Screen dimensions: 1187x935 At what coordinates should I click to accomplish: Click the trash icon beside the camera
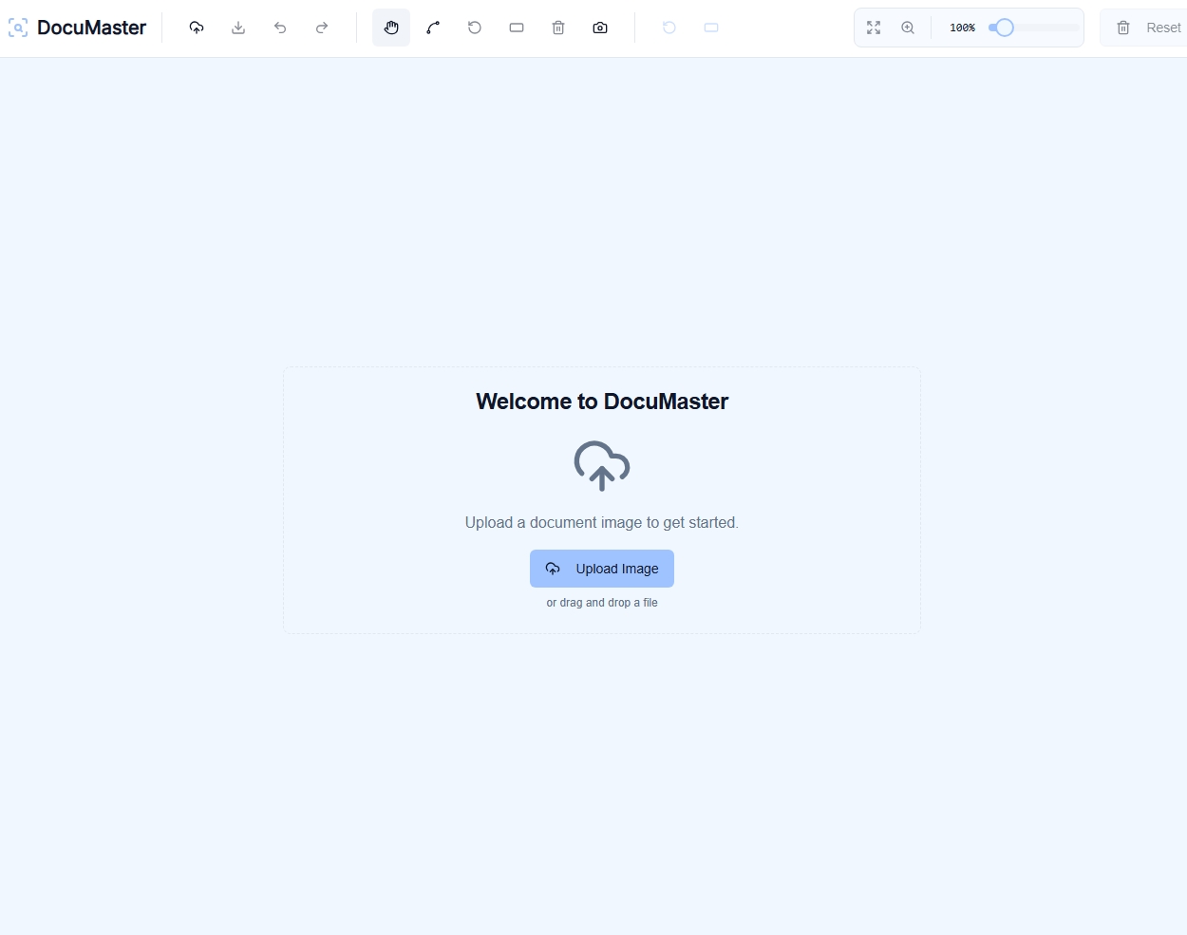(558, 28)
